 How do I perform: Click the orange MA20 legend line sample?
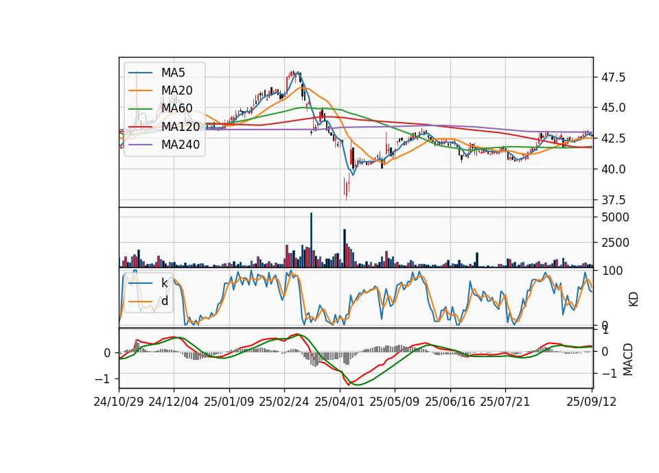click(x=140, y=90)
